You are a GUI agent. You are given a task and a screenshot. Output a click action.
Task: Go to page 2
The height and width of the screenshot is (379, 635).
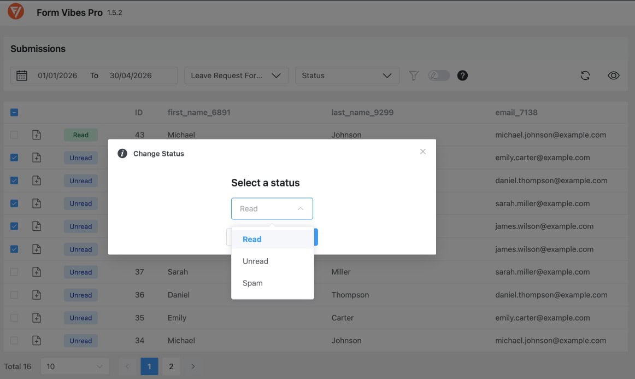click(x=171, y=366)
